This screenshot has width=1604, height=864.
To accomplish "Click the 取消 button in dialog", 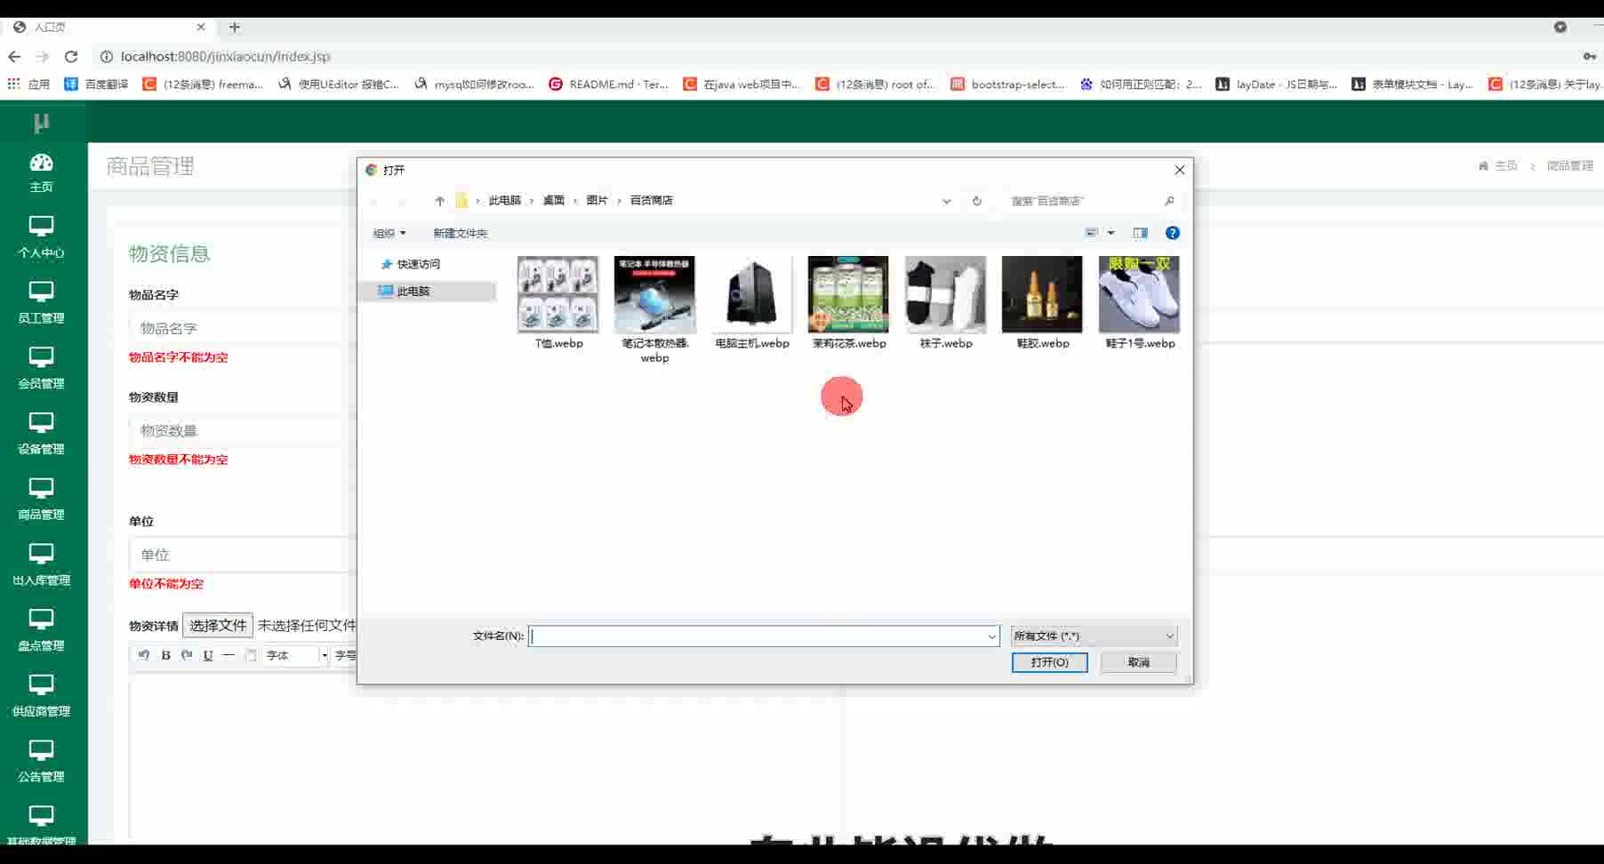I will tap(1138, 662).
